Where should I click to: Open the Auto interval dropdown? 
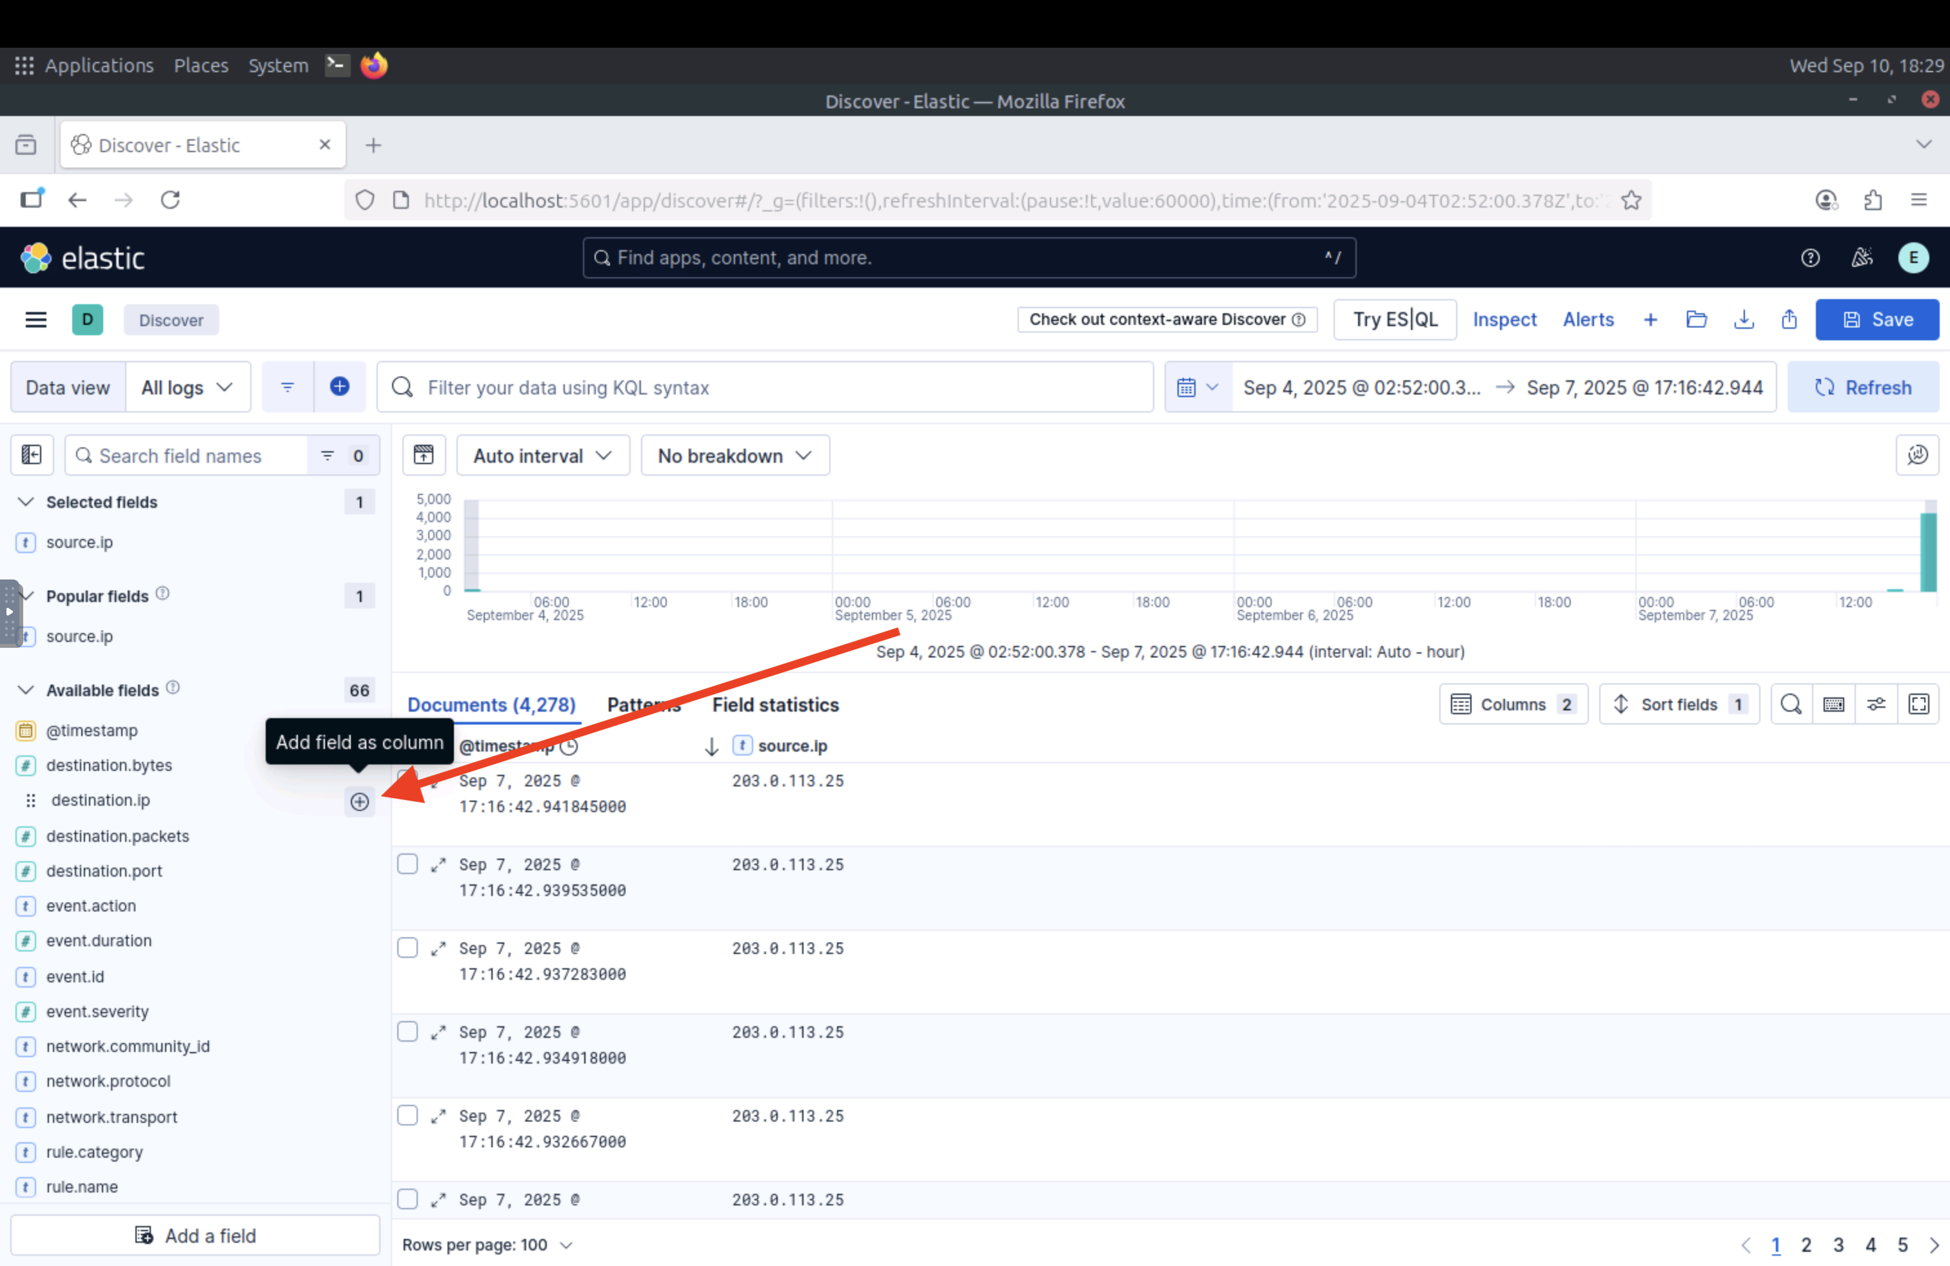(542, 455)
